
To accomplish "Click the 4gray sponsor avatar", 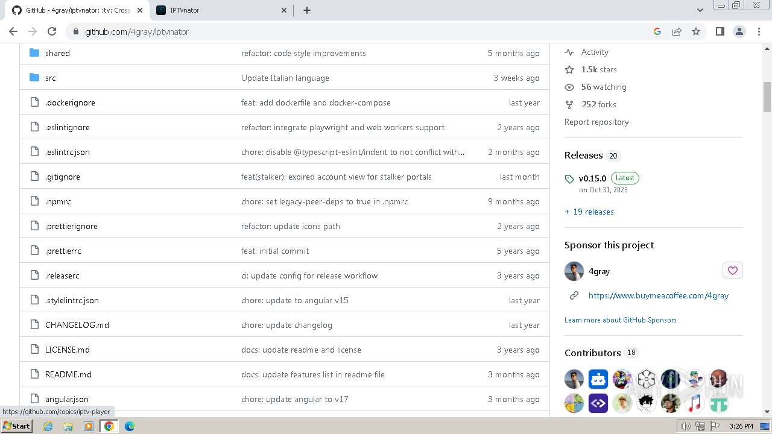I will (574, 271).
